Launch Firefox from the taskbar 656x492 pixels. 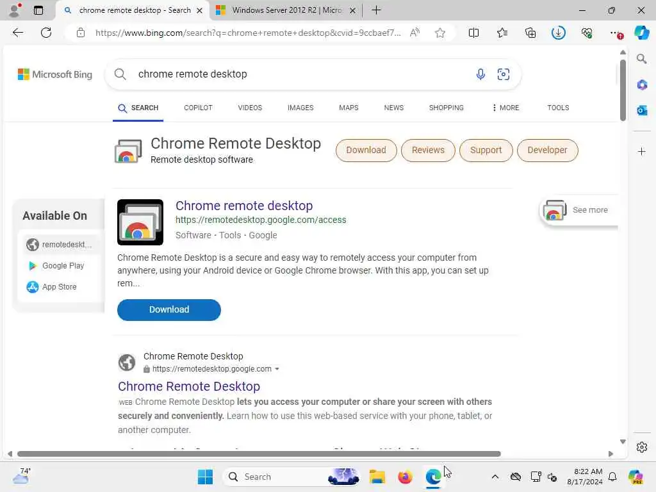click(405, 477)
